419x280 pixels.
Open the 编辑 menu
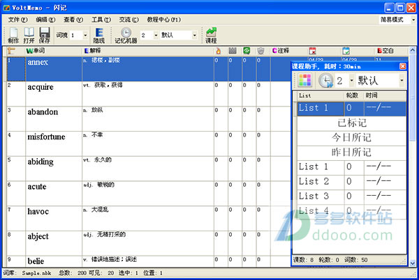click(45, 20)
